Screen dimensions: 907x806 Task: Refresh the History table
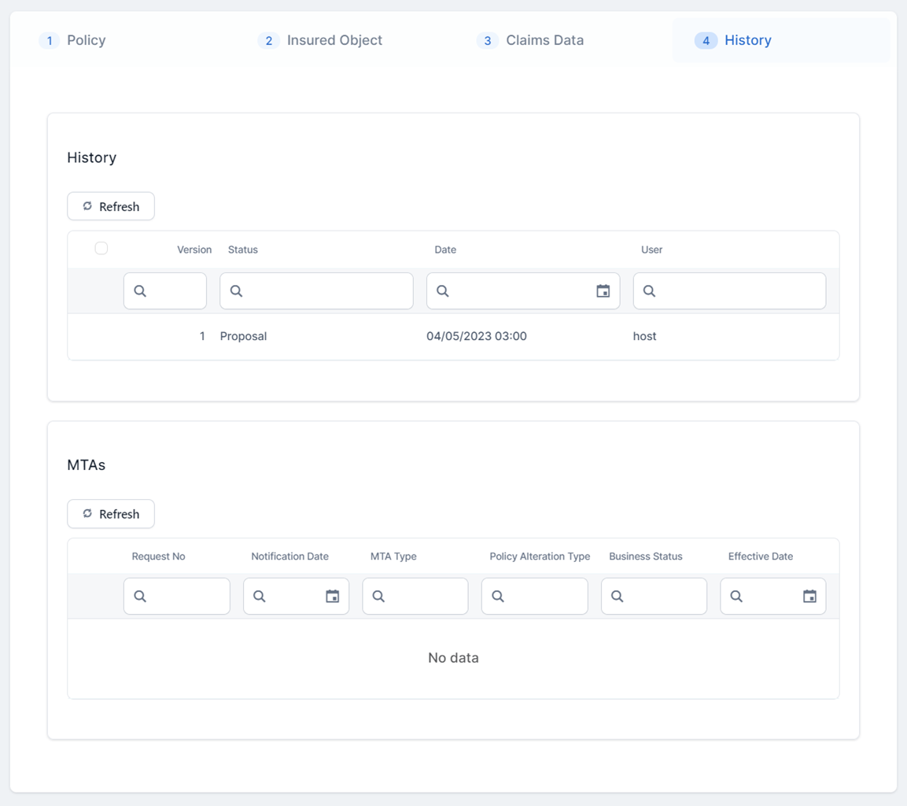click(111, 206)
